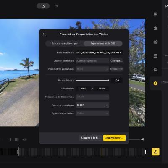Click the right trim handle on timeline

coord(146,152)
